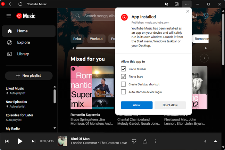225x150 pixels.
Task: Open My Radio playlist
Action: point(13,128)
